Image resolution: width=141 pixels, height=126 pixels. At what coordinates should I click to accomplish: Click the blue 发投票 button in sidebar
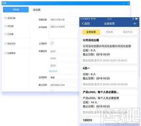(16, 9)
